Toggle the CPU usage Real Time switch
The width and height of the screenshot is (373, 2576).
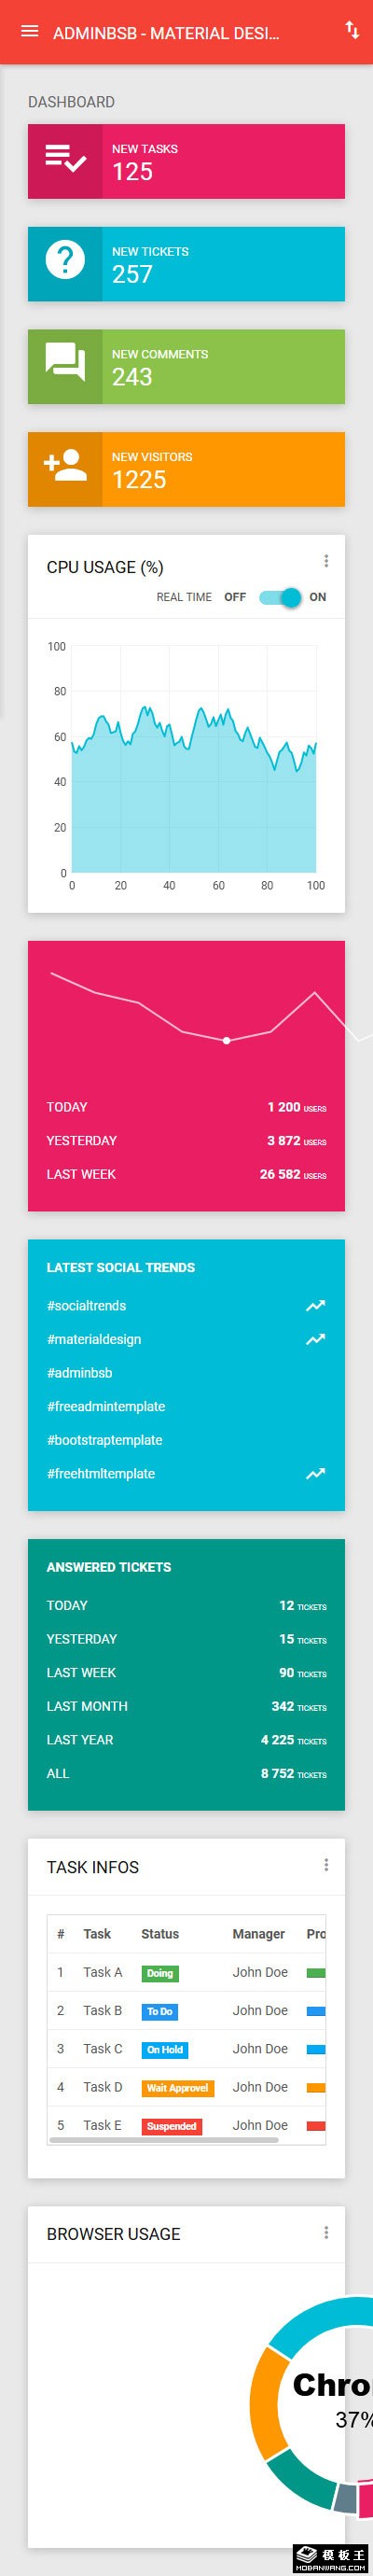(280, 597)
